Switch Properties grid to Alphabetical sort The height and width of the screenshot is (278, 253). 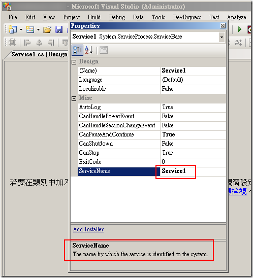[x=89, y=50]
